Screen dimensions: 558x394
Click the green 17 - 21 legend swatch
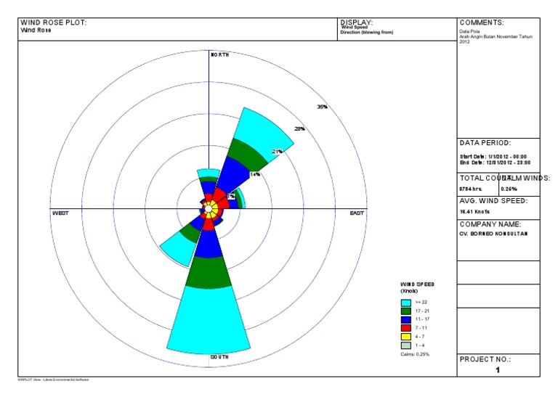click(405, 311)
